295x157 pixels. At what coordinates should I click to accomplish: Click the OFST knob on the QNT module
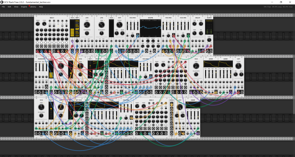pos(77,41)
